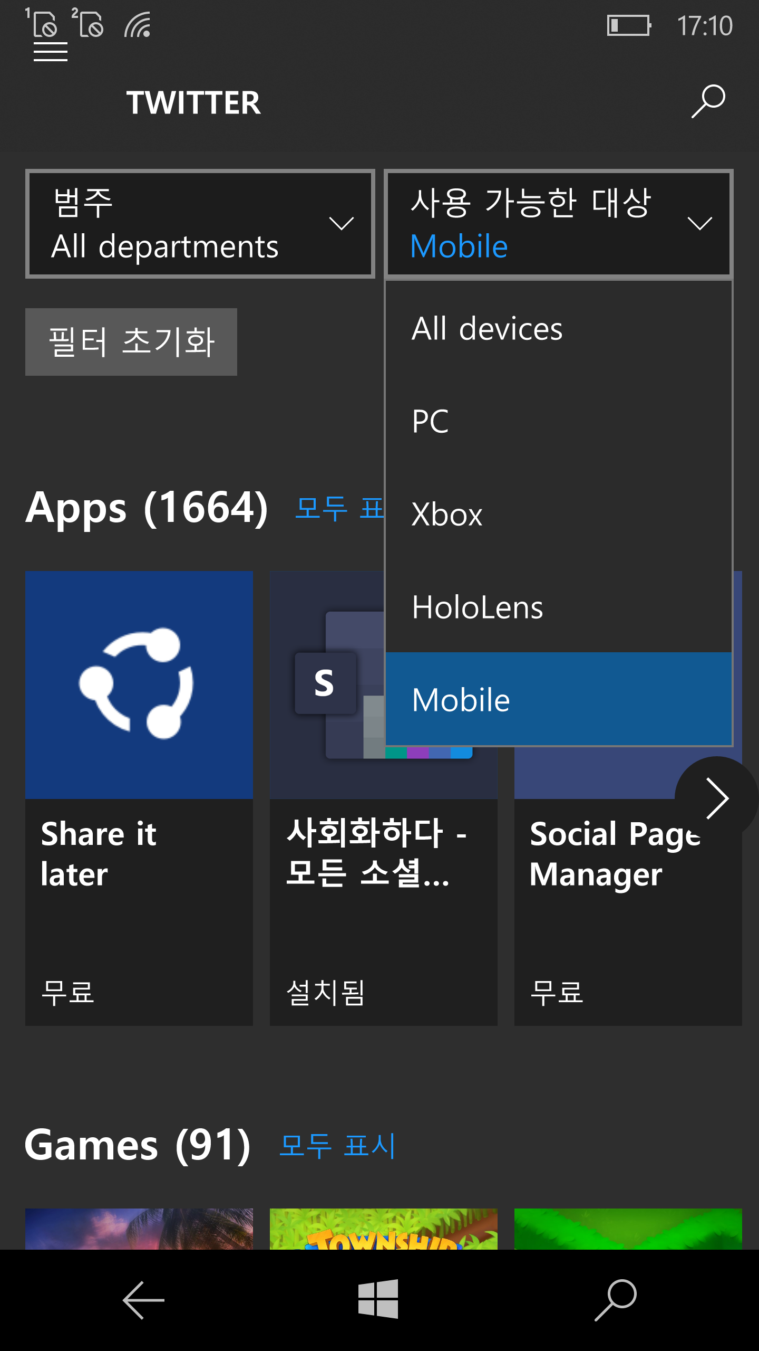Choose Xbox in the device list
This screenshot has width=759, height=1351.
tap(558, 514)
